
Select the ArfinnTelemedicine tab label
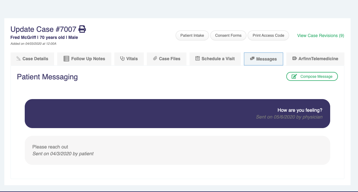tap(318, 59)
